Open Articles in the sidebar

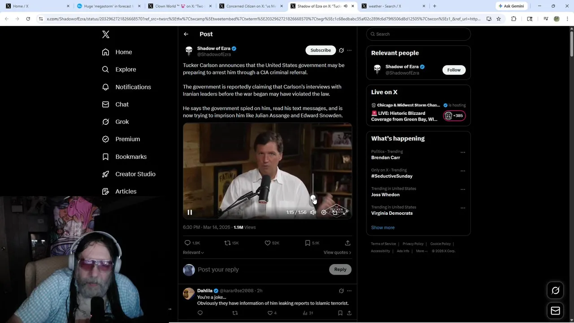(119, 192)
